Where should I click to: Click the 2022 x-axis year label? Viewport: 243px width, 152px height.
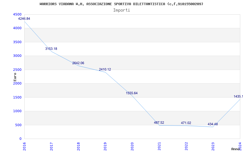point(186,147)
